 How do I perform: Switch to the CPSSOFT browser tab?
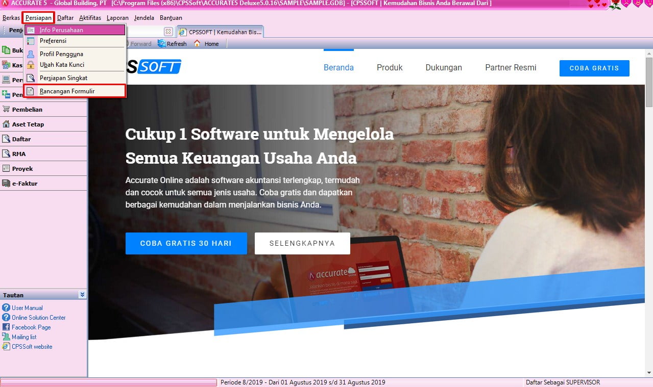click(220, 32)
